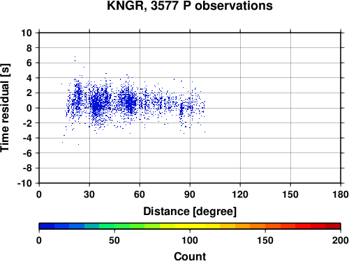
Task: Click the dense point cluster near 35 degrees
Action: coord(97,106)
